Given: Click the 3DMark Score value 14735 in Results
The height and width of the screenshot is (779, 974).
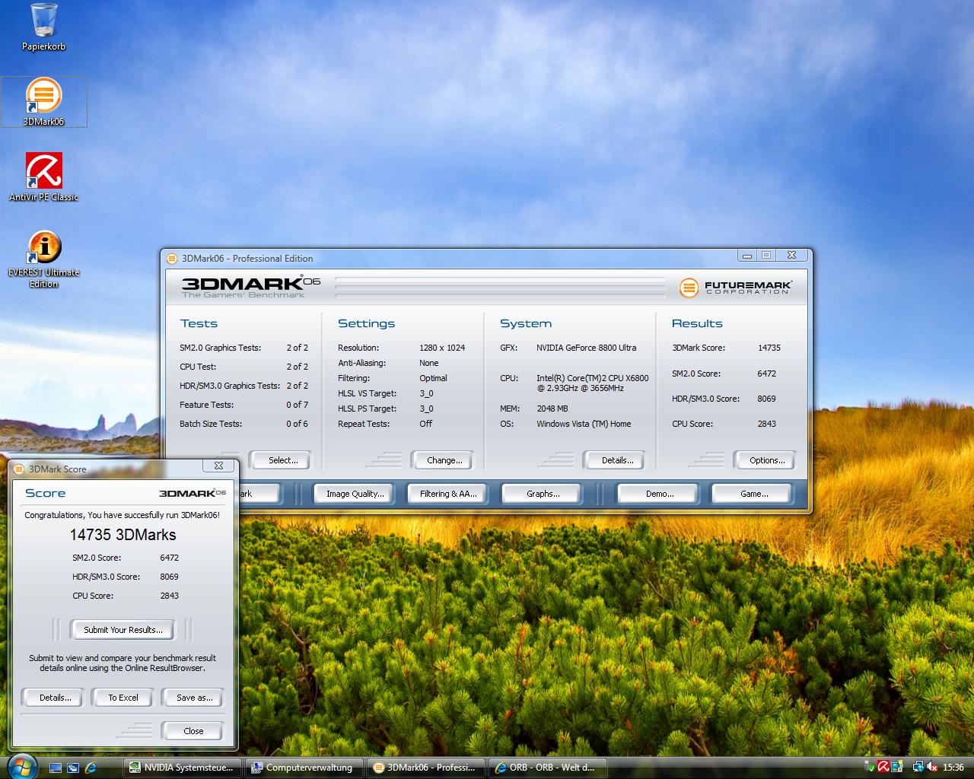Looking at the screenshot, I should (x=769, y=348).
